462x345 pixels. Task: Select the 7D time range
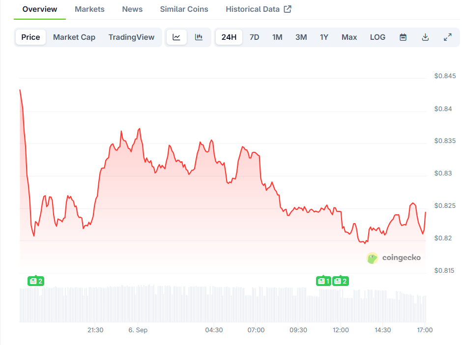(254, 37)
